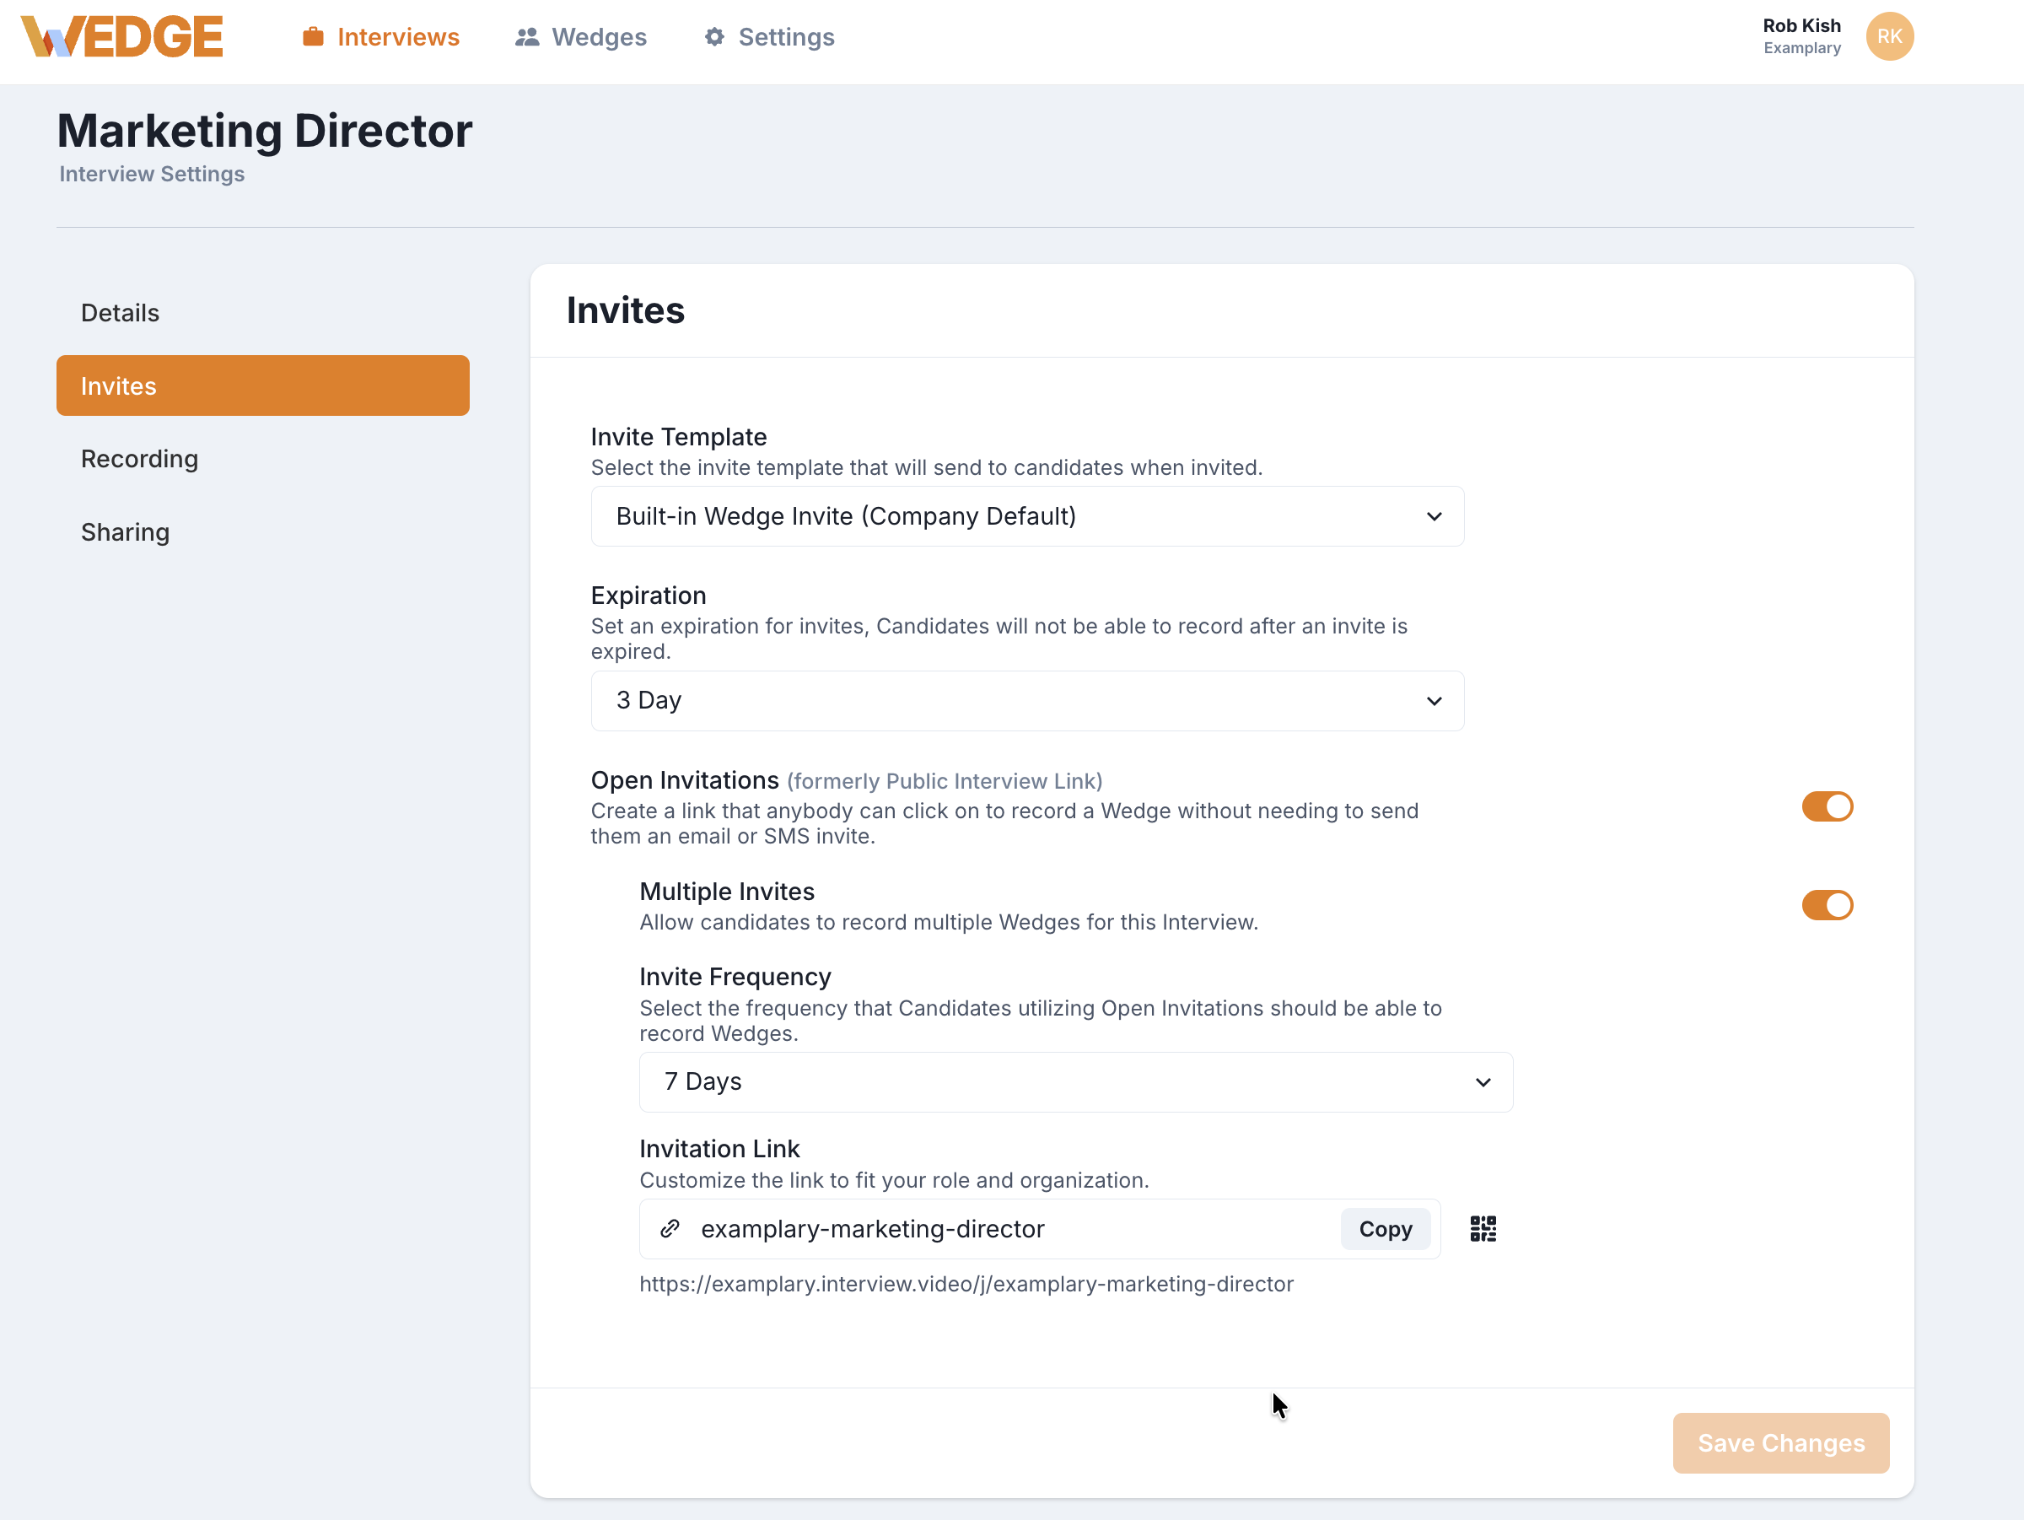Image resolution: width=2024 pixels, height=1520 pixels.
Task: Go to the Details settings tab
Action: pos(120,313)
